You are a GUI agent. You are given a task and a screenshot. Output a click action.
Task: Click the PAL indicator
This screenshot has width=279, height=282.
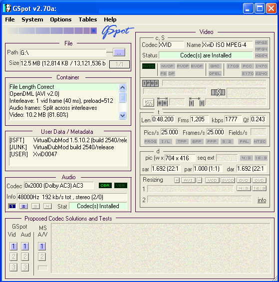244,142
